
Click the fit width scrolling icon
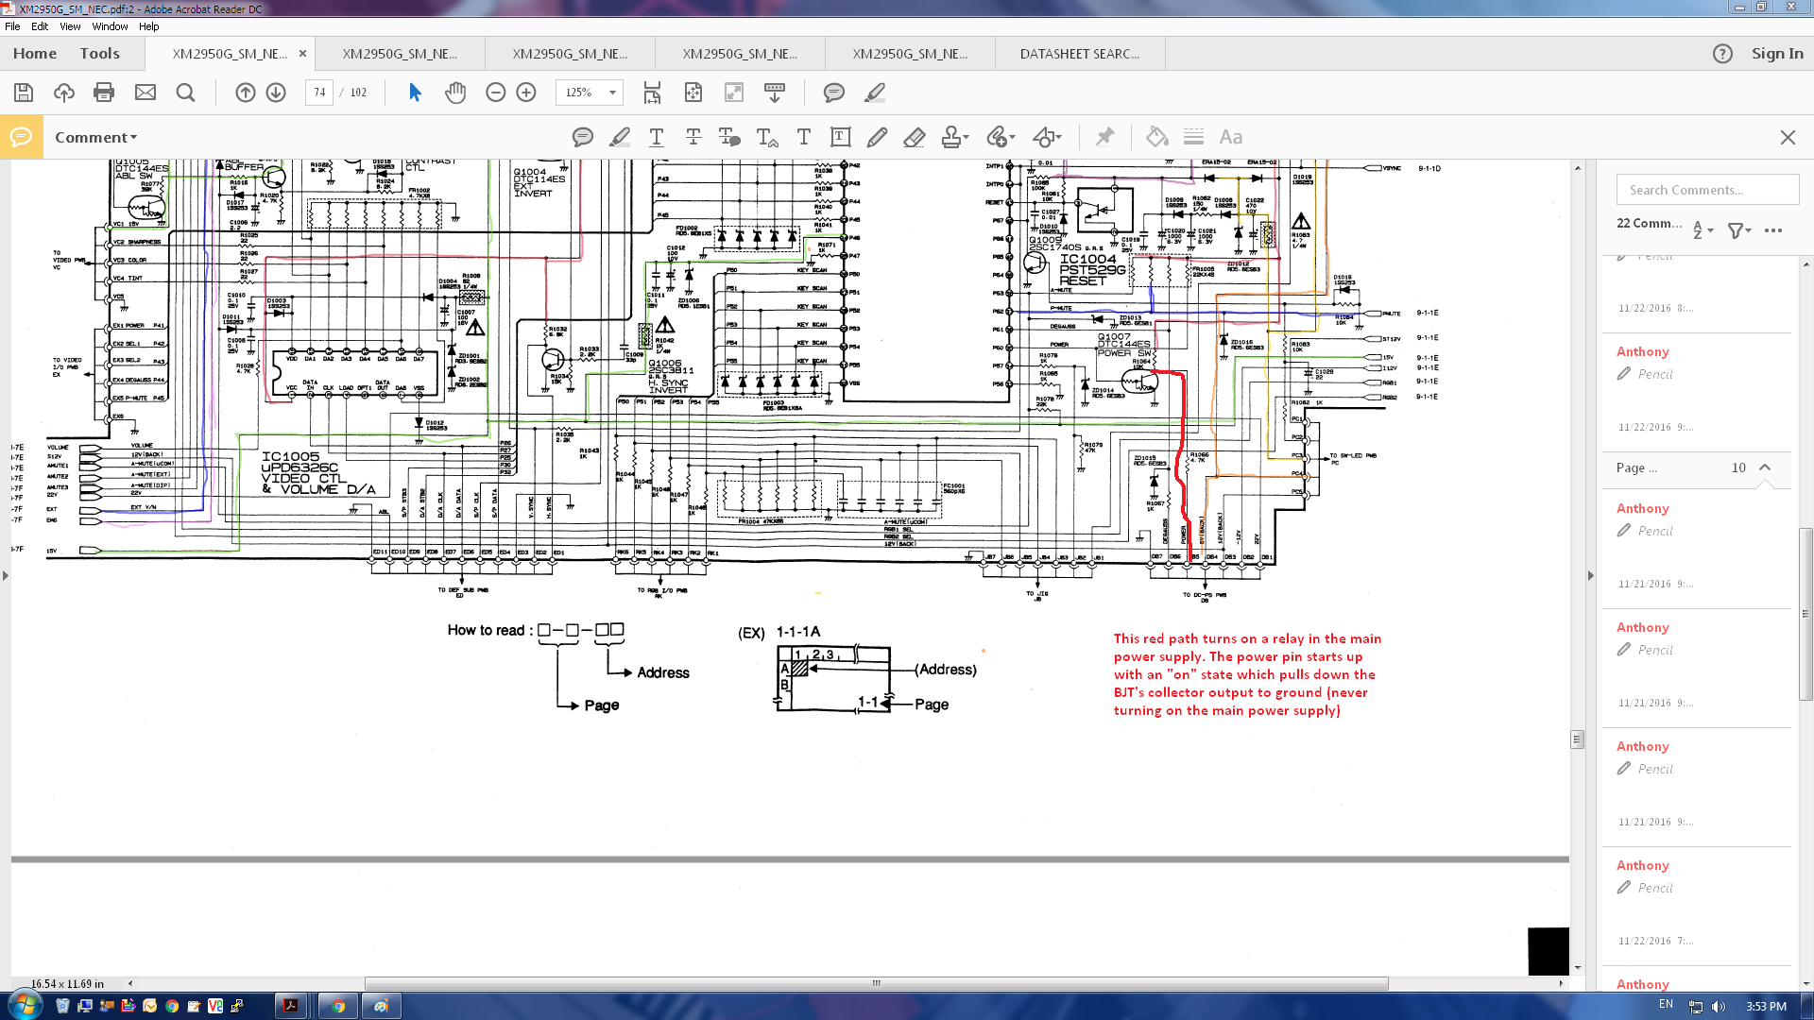pyautogui.click(x=652, y=93)
